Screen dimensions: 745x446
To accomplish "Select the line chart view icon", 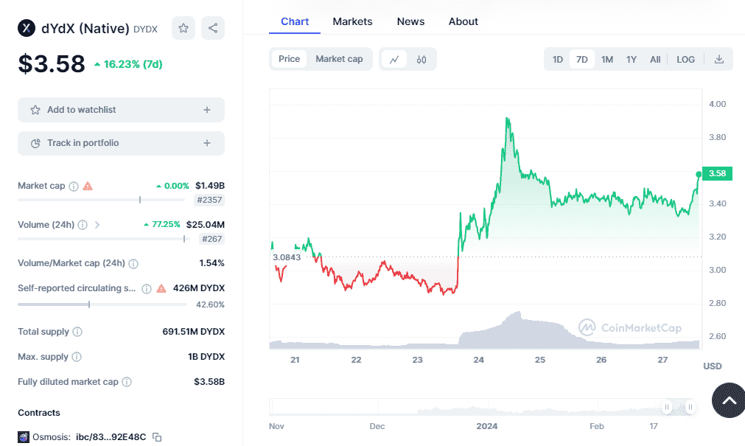I will (394, 60).
